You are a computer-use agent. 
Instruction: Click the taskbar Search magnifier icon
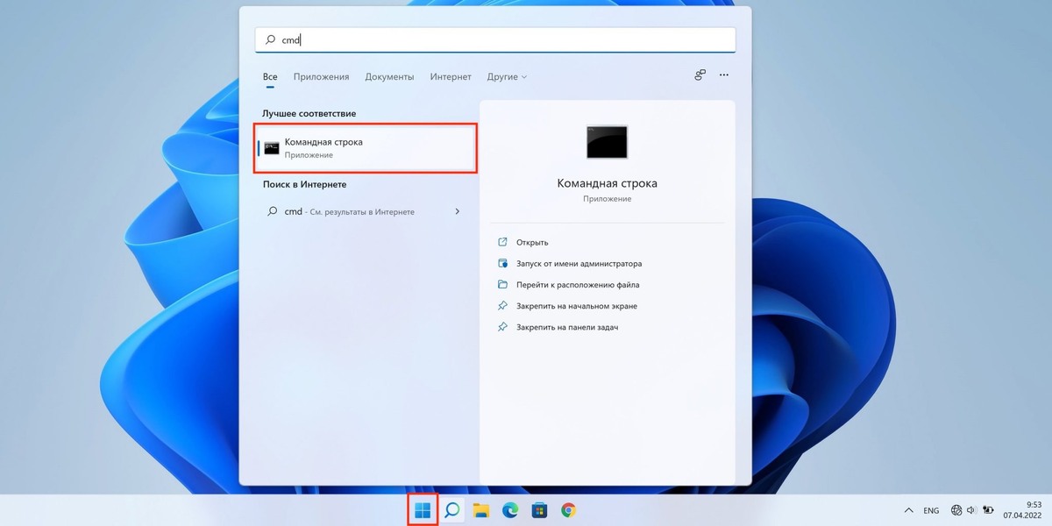click(x=451, y=510)
